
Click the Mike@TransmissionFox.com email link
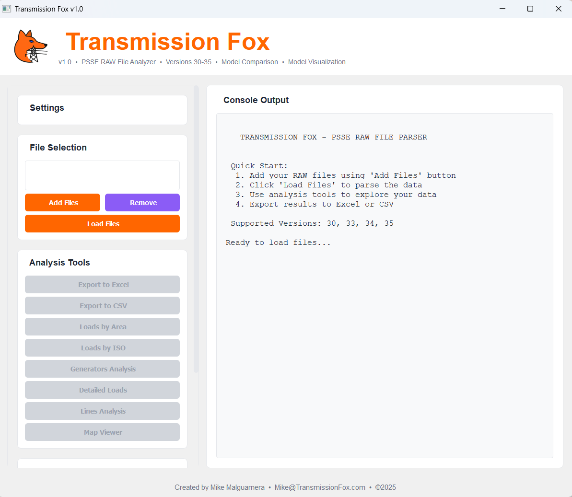click(320, 487)
